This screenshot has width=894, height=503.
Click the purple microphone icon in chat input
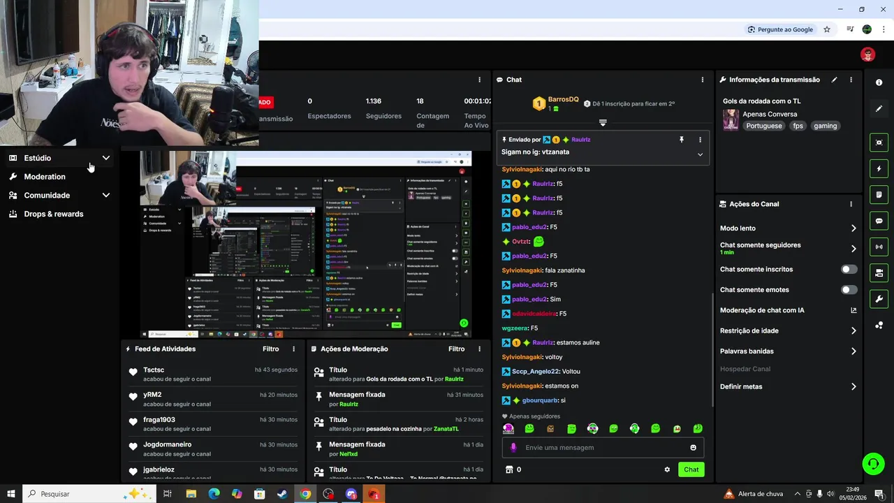[513, 448]
